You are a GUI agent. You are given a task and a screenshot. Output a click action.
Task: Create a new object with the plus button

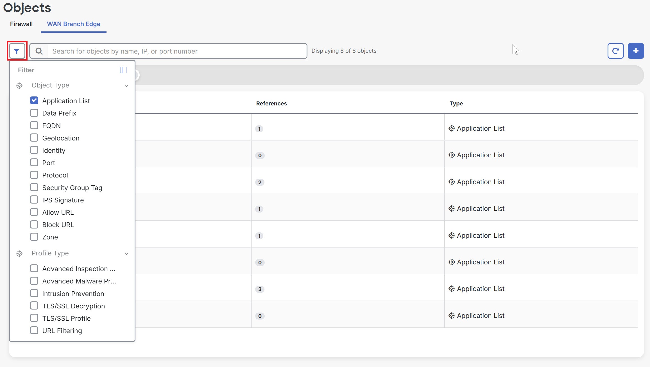pos(636,51)
